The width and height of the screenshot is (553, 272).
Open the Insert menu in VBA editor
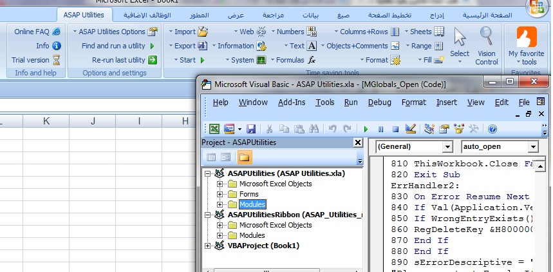[447, 102]
